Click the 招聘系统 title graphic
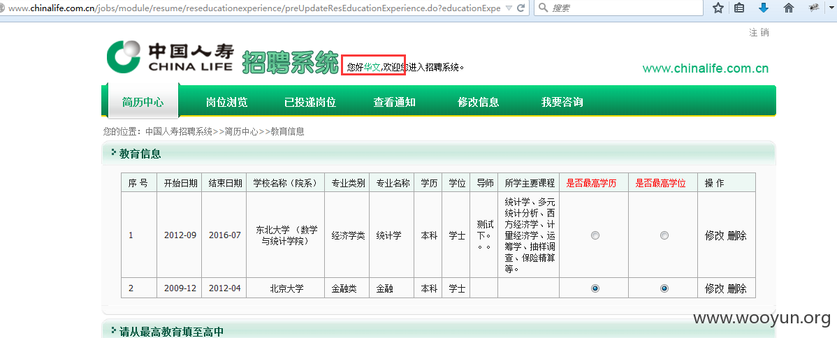The width and height of the screenshot is (837, 338). [291, 62]
